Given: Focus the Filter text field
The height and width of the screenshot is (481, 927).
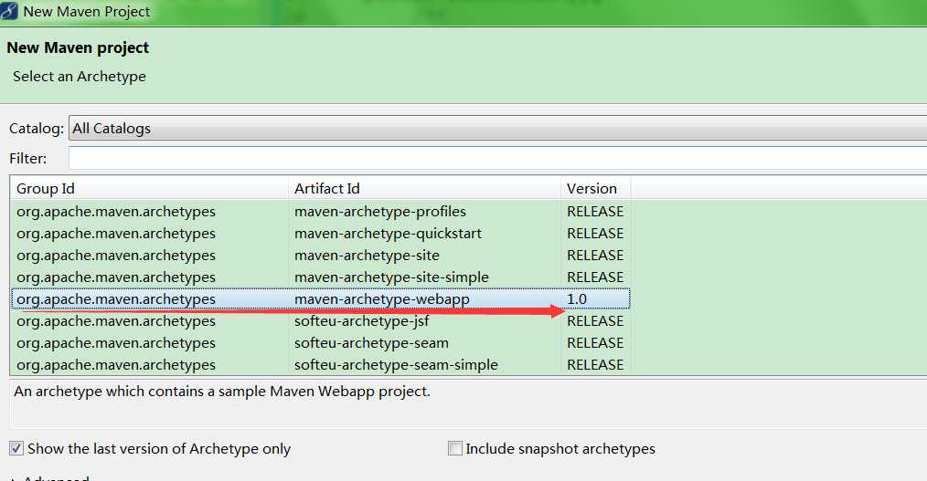Looking at the screenshot, I should (x=498, y=158).
